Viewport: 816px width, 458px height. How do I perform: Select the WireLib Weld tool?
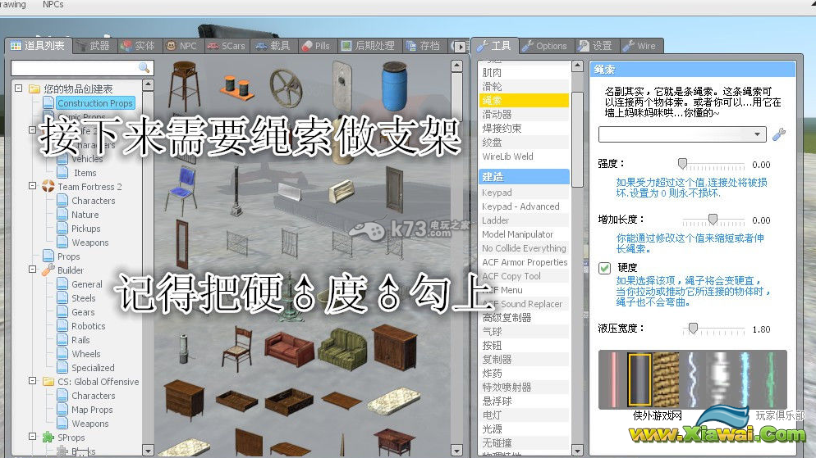click(524, 156)
